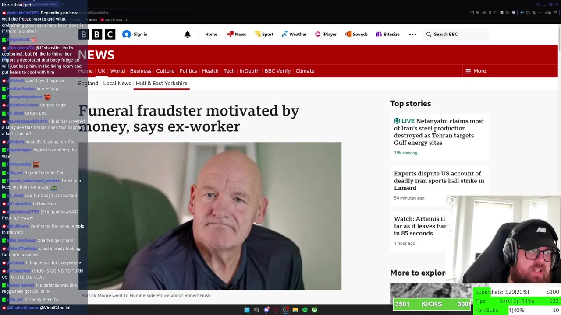This screenshot has width=561, height=315.
Task: Select Hull & East Yorkshire sub-tab
Action: click(x=161, y=83)
